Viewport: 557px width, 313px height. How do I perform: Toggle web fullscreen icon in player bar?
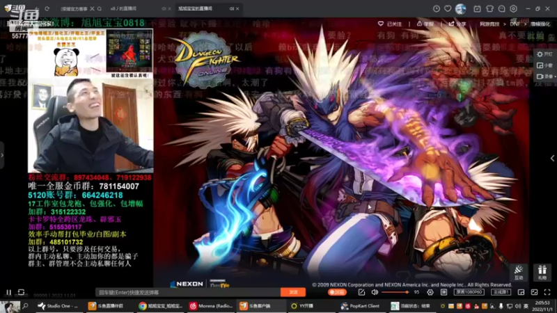[534, 292]
